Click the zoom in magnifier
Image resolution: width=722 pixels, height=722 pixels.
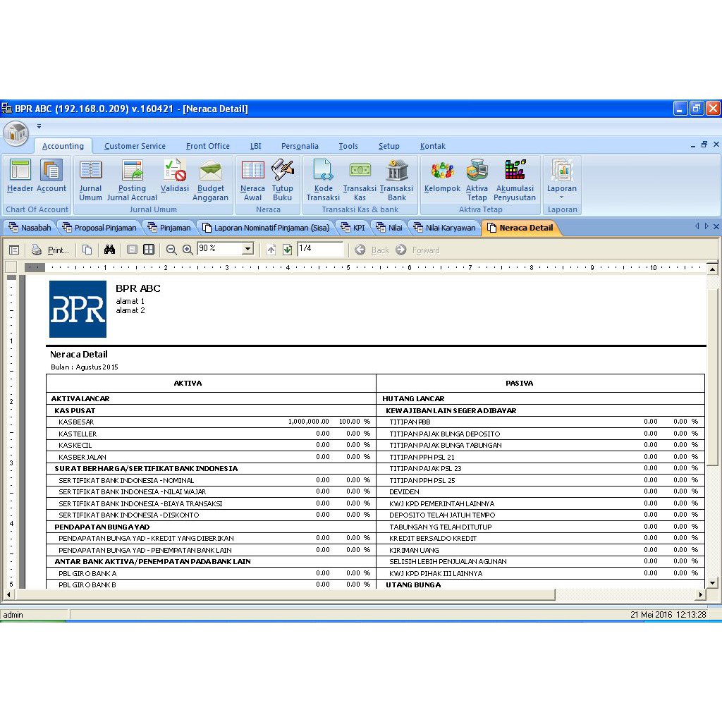click(188, 250)
